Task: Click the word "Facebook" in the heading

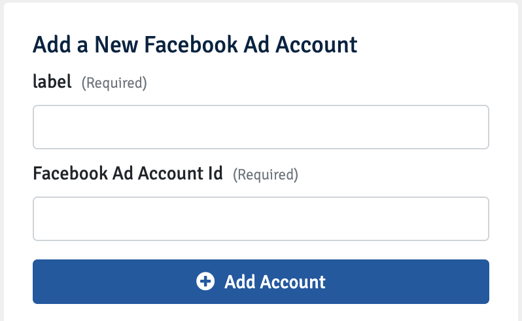Action: 191,45
